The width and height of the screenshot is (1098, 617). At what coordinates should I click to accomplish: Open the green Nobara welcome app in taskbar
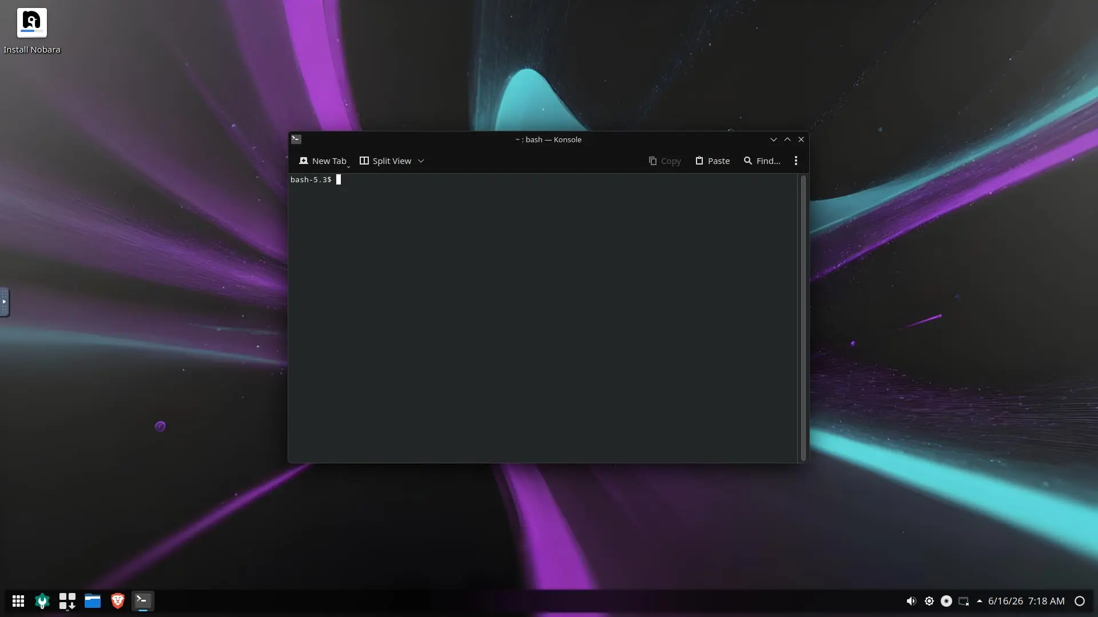coord(42,601)
